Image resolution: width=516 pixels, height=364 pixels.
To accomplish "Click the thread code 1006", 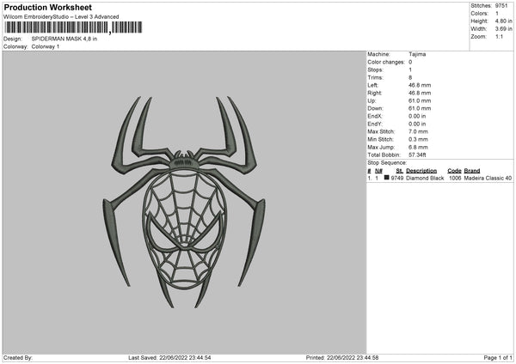I will [455, 178].
